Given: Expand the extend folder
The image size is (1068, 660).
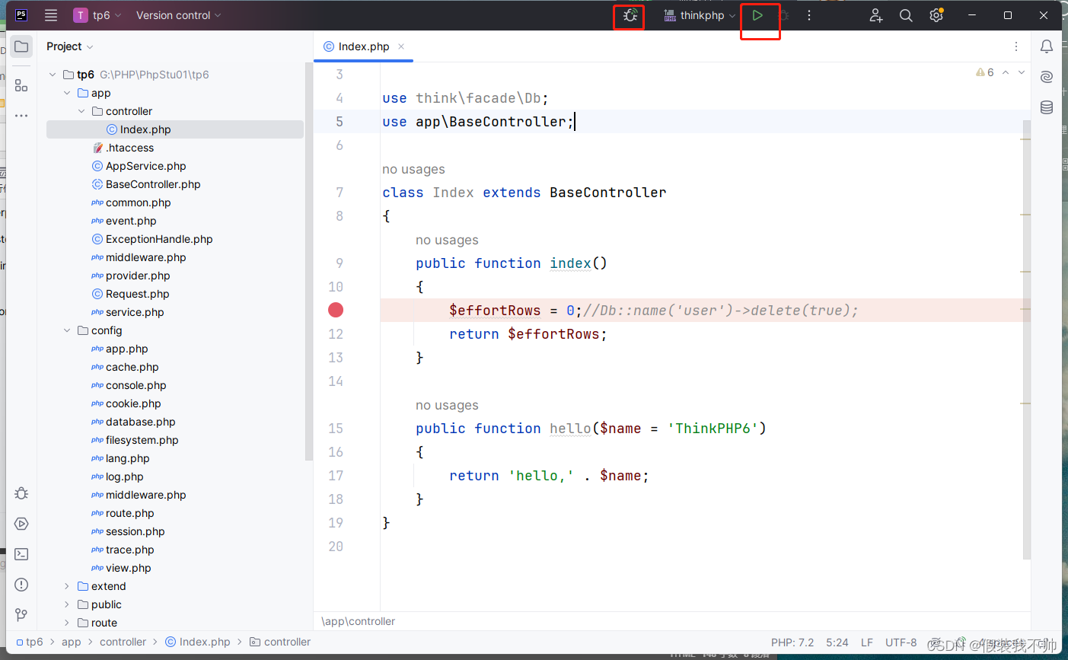Looking at the screenshot, I should [67, 586].
